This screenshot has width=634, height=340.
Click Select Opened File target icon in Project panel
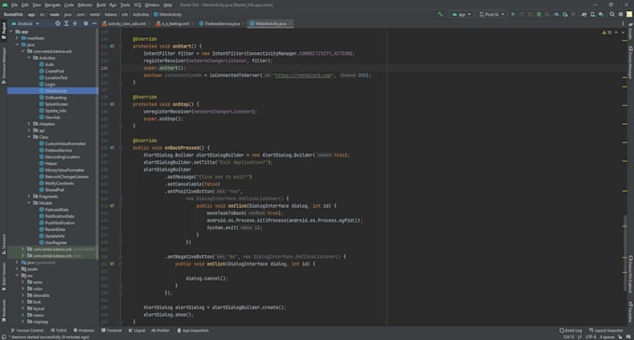58,23
